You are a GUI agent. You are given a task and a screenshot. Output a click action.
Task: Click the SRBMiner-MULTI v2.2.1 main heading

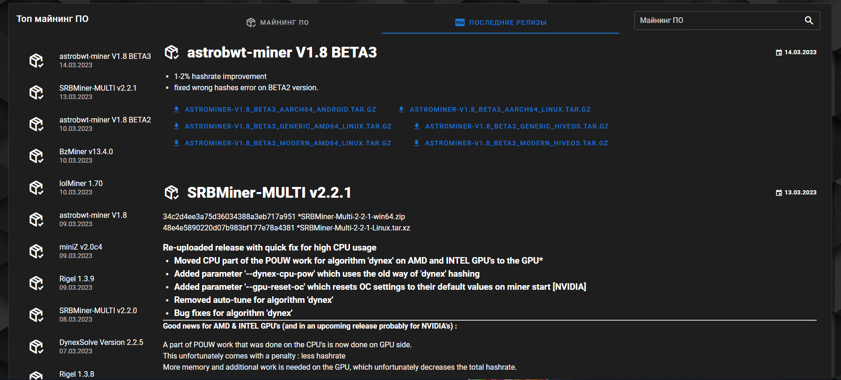pyautogui.click(x=269, y=193)
